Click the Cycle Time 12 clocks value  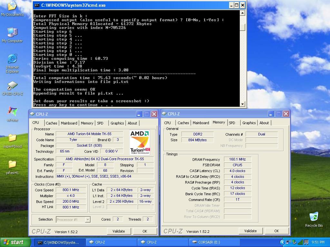tap(238, 188)
